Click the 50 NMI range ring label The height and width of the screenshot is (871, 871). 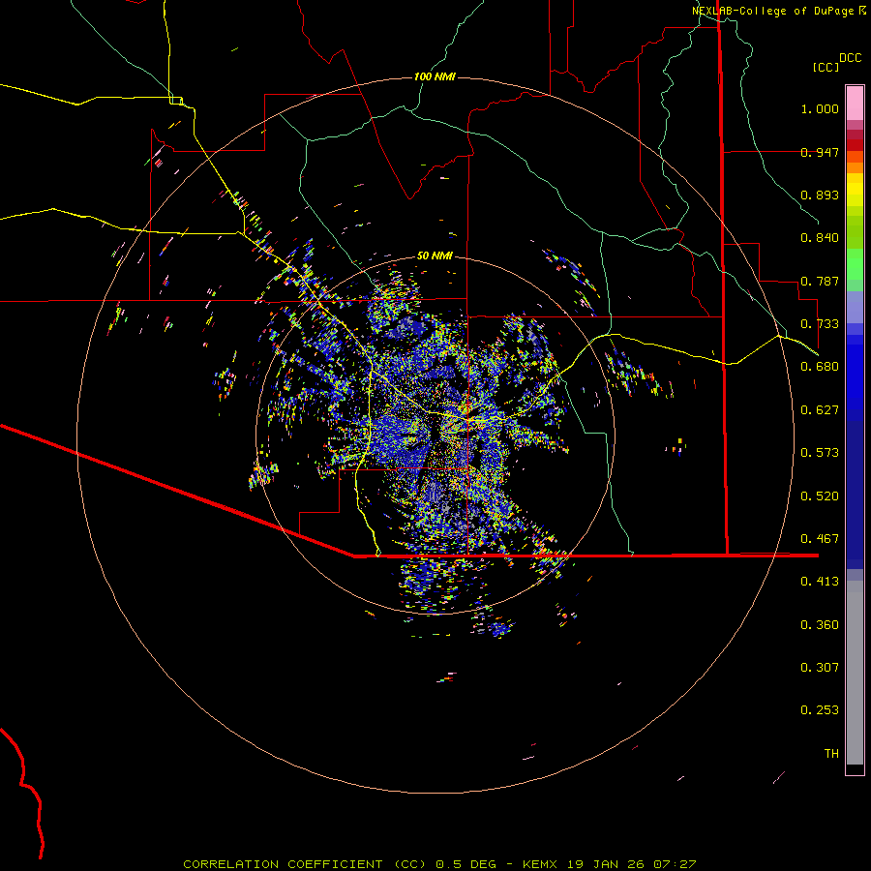(435, 255)
